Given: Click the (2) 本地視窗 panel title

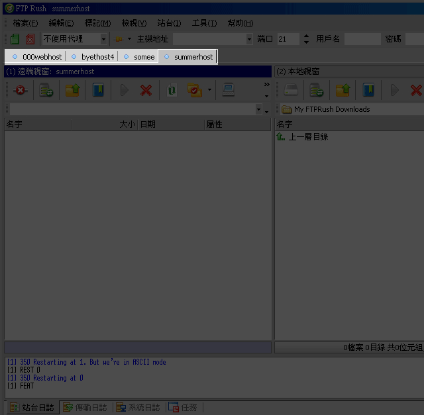Looking at the screenshot, I should point(349,71).
